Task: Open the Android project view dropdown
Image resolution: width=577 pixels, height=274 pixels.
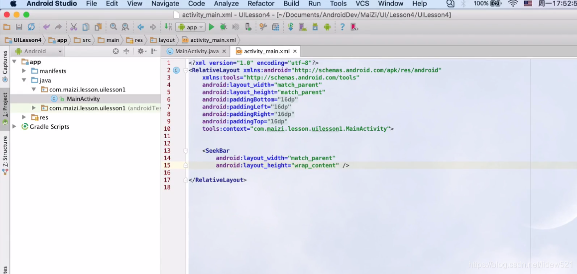Action: click(38, 51)
